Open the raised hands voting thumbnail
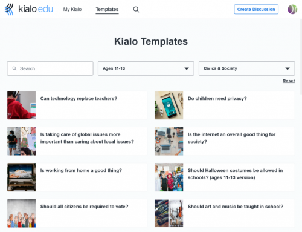The image size is (302, 232). pyautogui.click(x=22, y=213)
